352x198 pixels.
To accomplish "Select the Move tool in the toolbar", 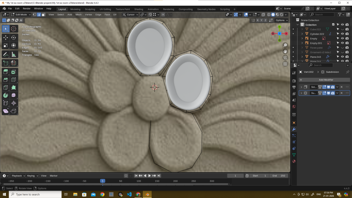I will 5,37.
